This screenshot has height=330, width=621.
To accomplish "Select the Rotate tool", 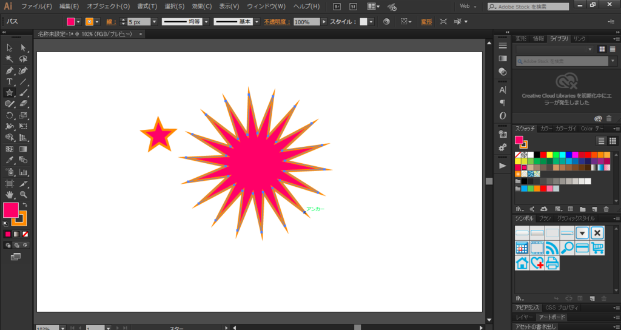I will coord(10,115).
